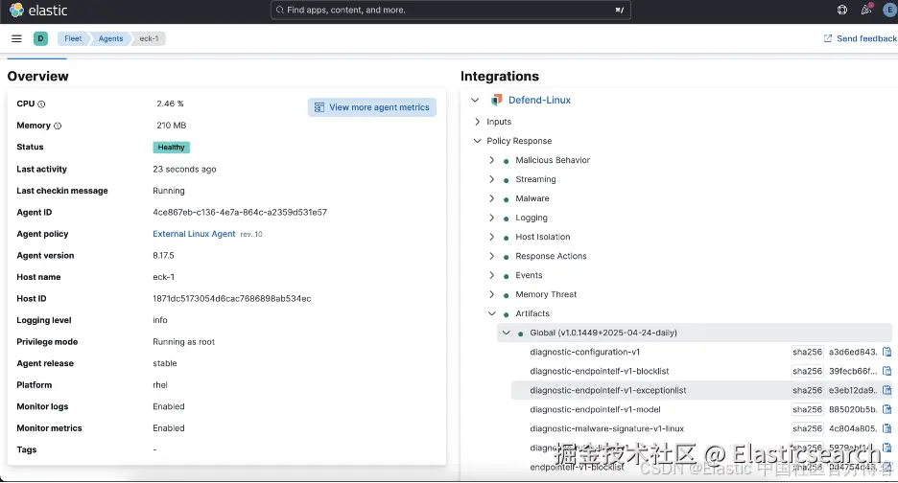Click the Logging level value info
The height and width of the screenshot is (483, 898).
(x=160, y=320)
